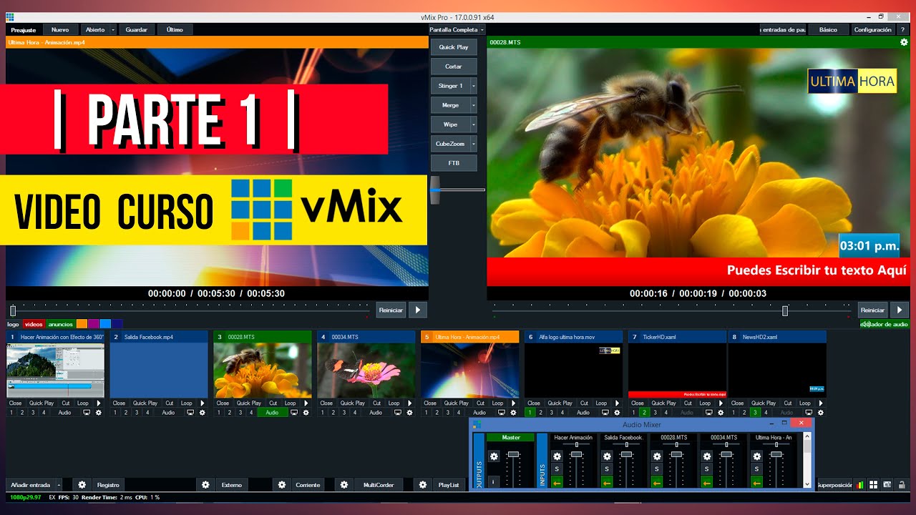
Task: Click monitor icon on input 7 TickerHD.xaml
Action: 708,413
